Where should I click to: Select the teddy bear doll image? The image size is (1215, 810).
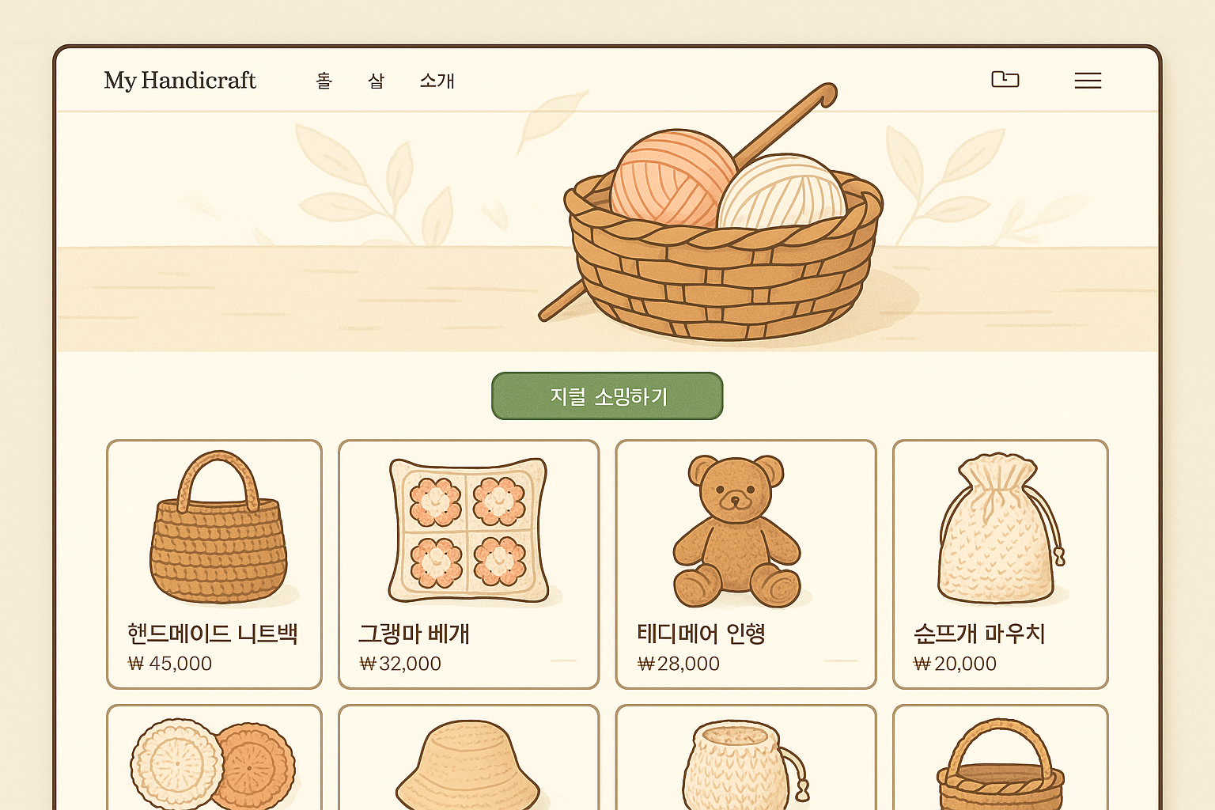736,531
